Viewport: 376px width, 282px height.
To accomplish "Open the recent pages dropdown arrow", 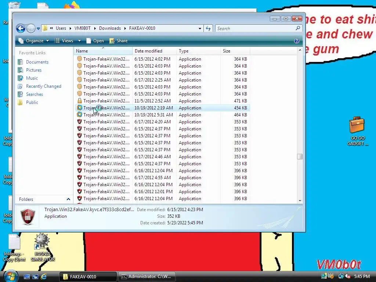I will (x=38, y=29).
